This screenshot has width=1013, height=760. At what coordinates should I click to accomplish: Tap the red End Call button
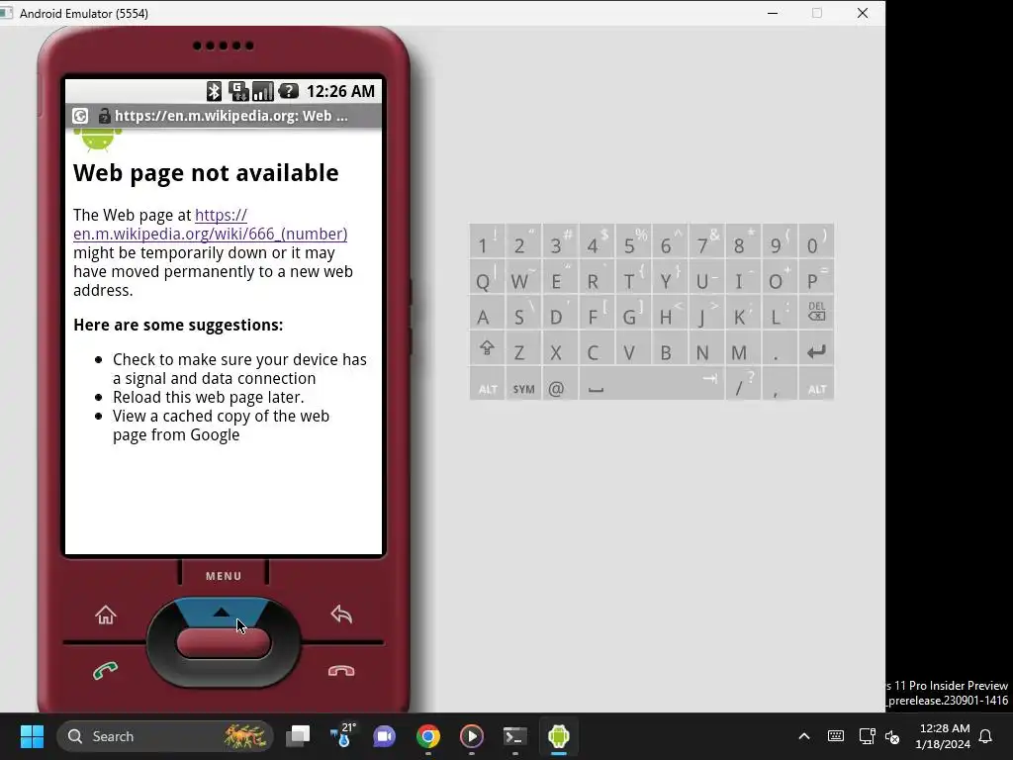tap(341, 671)
